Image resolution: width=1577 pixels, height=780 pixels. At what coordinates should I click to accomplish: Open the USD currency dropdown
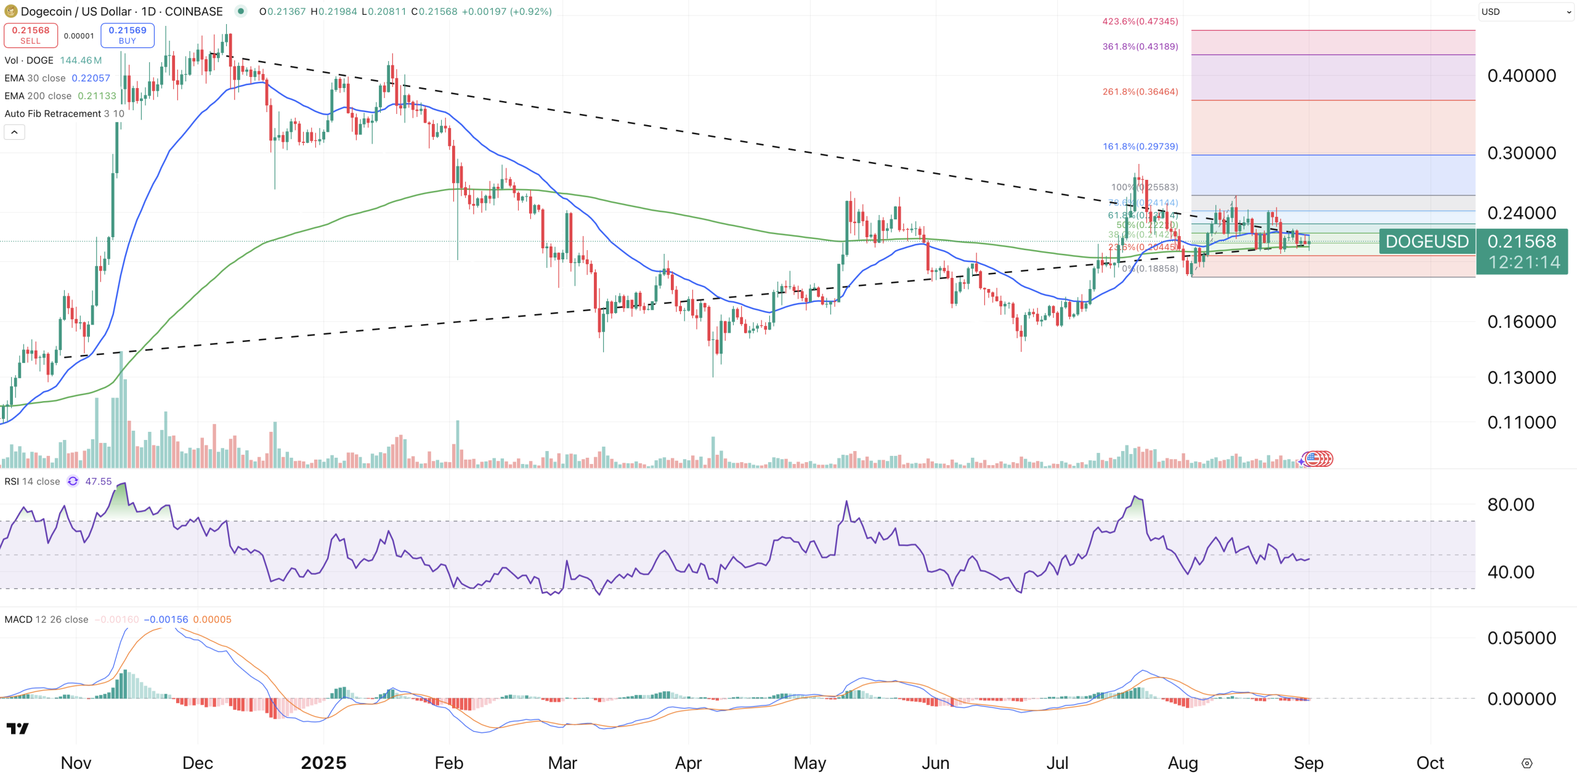1525,12
